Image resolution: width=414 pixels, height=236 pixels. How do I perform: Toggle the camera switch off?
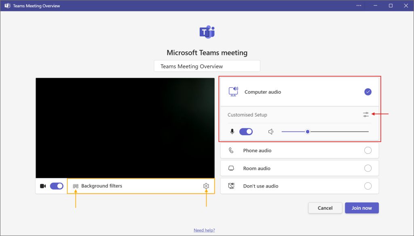coord(57,186)
